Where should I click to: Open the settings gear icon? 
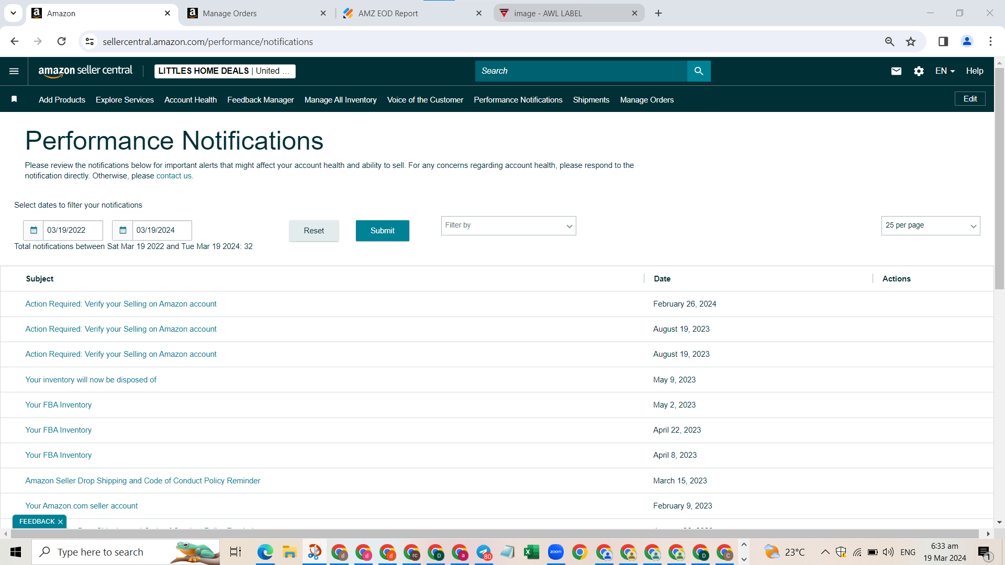pyautogui.click(x=919, y=71)
